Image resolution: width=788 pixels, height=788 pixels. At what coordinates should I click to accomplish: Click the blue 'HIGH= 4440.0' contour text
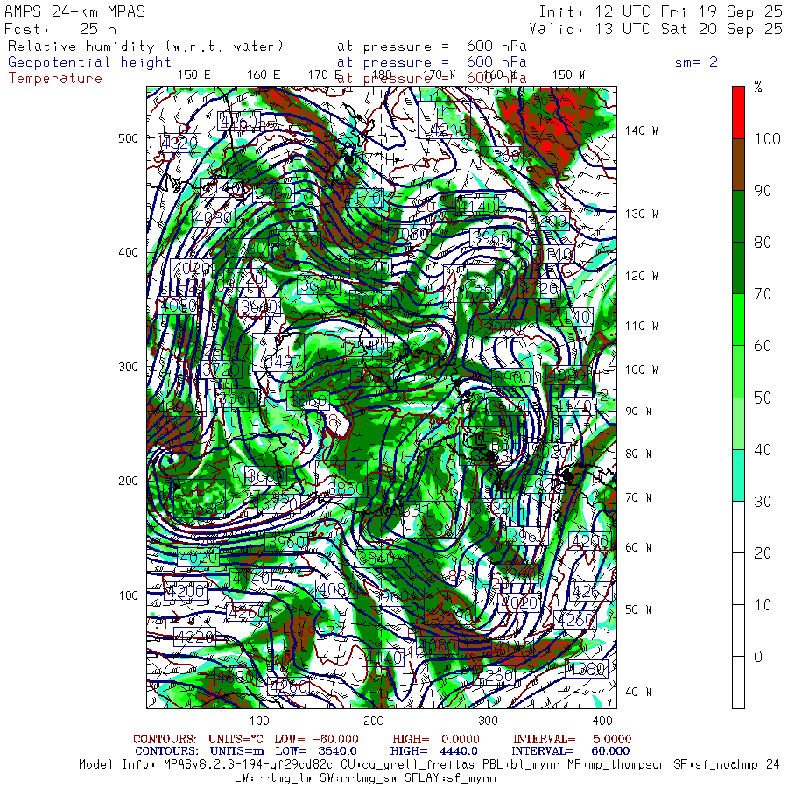point(434,751)
